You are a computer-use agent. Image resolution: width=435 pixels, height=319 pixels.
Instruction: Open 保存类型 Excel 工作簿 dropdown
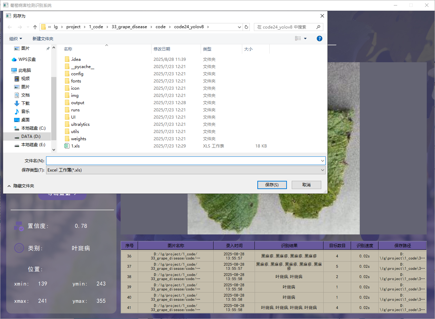click(186, 170)
